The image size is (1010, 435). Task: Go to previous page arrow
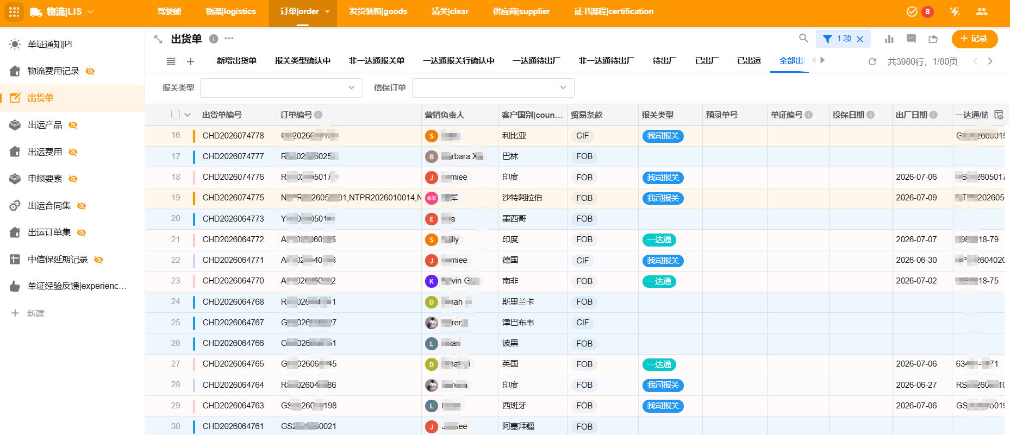tap(975, 61)
